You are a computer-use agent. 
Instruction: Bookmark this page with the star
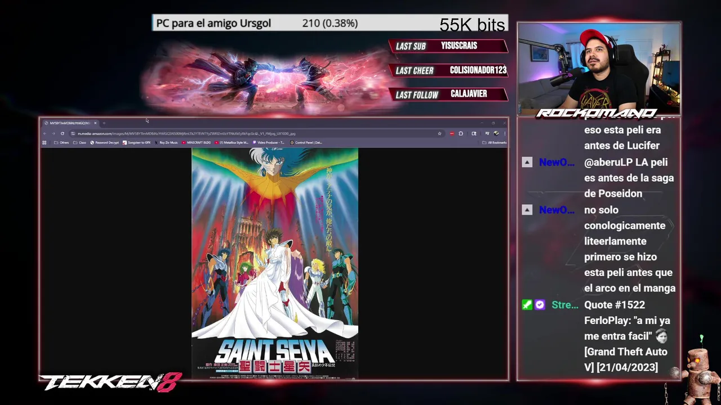pos(439,133)
